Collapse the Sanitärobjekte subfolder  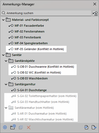click(6, 61)
